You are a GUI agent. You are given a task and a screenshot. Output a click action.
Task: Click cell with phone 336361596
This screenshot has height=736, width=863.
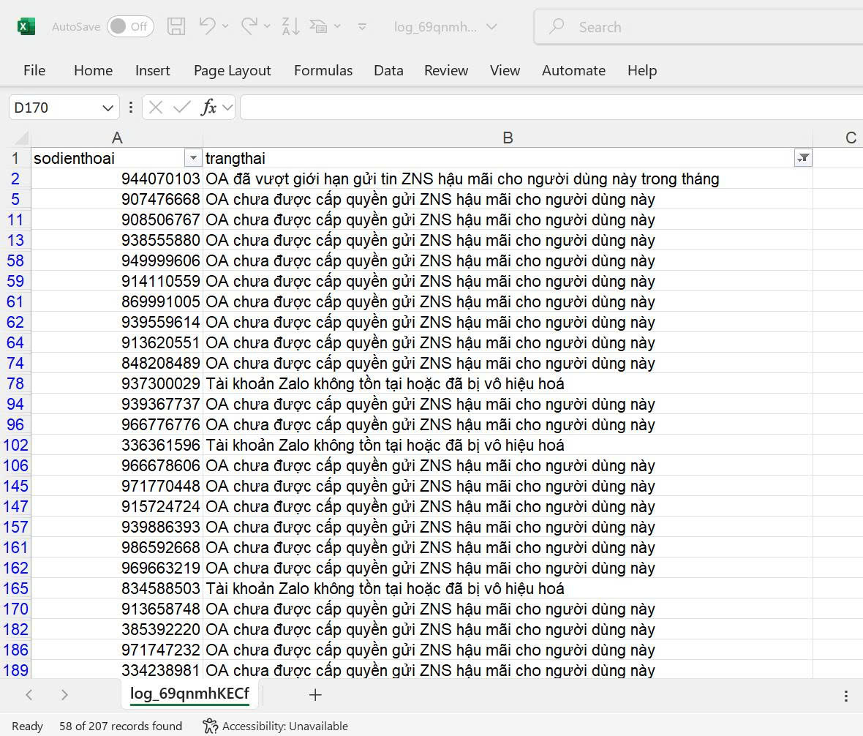(x=117, y=445)
